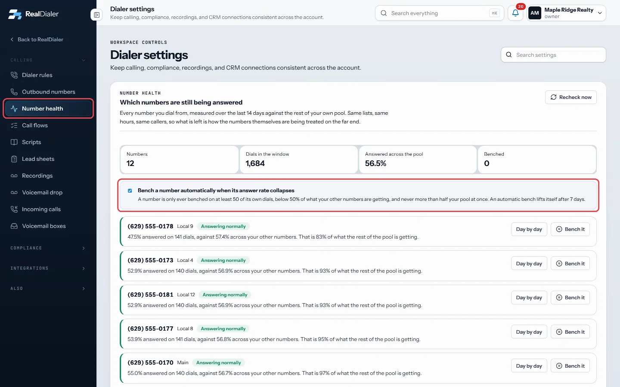Open the Recordings settings page
This screenshot has width=620, height=387.
tap(48, 175)
